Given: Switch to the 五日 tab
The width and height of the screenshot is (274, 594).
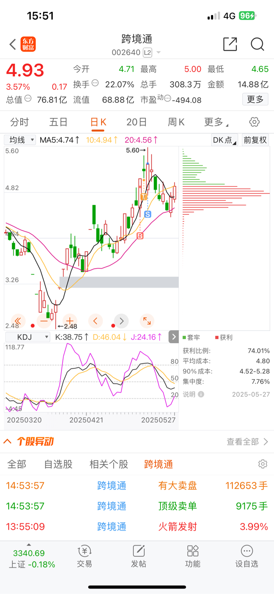Looking at the screenshot, I should pyautogui.click(x=59, y=122).
